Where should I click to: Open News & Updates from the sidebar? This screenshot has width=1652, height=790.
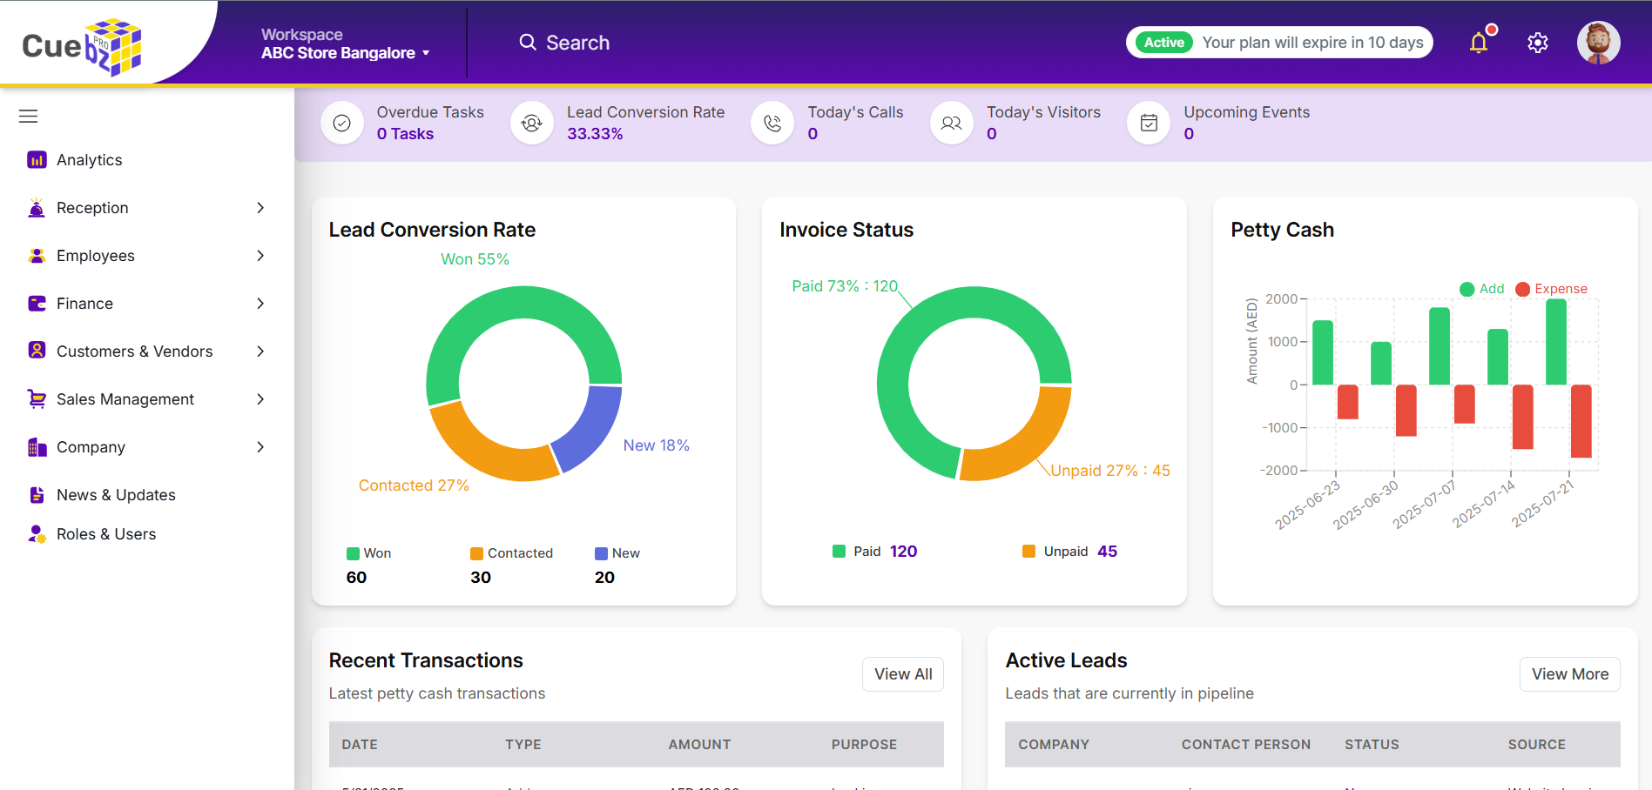click(115, 494)
